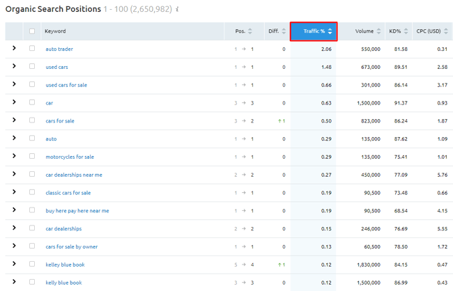Sort by the Pos. column arrows

[x=250, y=31]
